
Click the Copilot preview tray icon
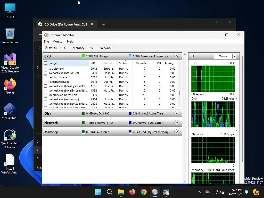pyautogui.click(x=256, y=192)
